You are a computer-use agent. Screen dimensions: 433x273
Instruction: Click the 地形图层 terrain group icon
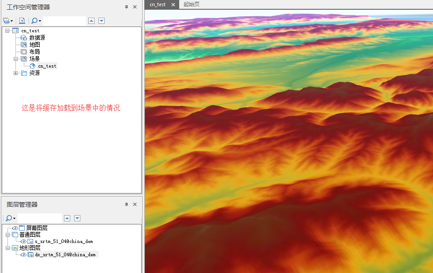(15, 248)
